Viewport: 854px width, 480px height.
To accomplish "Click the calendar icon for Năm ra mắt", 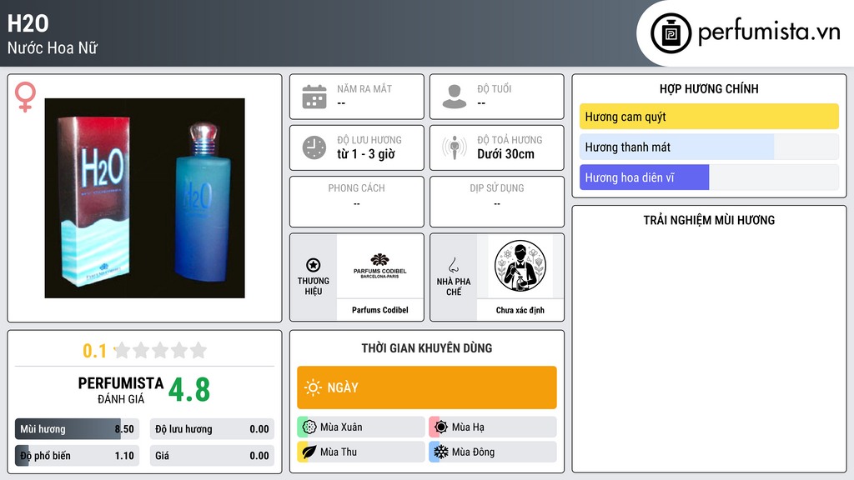I will pyautogui.click(x=314, y=97).
